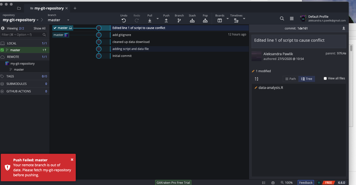Image resolution: width=356 pixels, height=185 pixels.
Task: Click the Default Profile avatar
Action: coord(303,18)
